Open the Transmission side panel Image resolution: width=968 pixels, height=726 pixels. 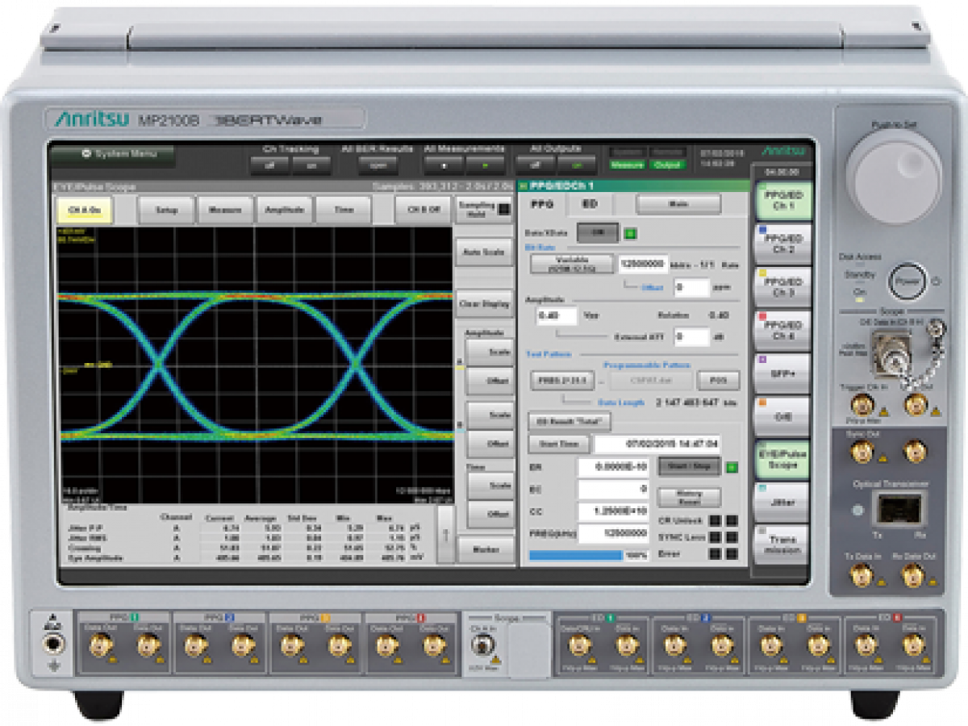point(782,544)
